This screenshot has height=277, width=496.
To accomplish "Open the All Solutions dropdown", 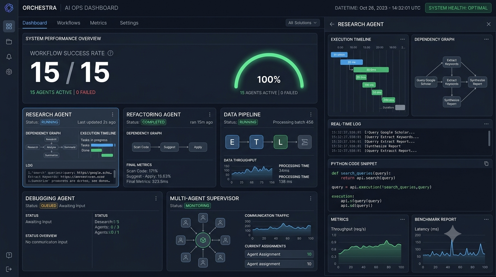I will point(303,23).
